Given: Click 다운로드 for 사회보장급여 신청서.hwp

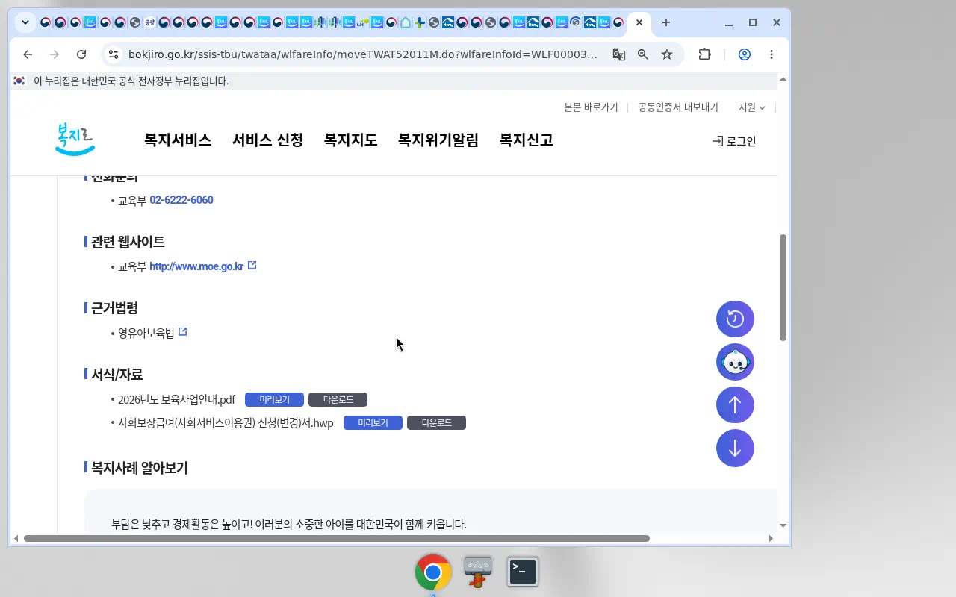Looking at the screenshot, I should click(x=436, y=423).
